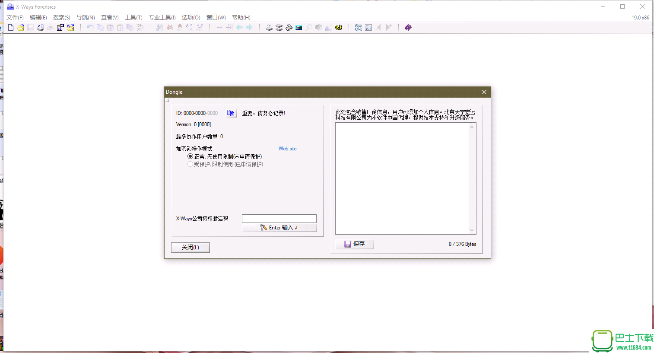Click the Clone Disk double-drive icon
The image size is (654, 353).
pos(279,27)
